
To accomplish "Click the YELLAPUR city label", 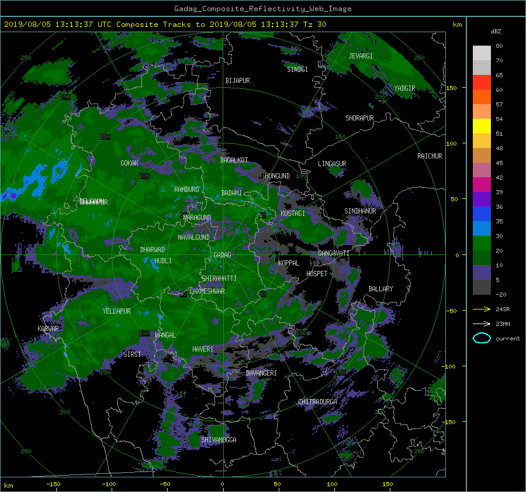I will (116, 311).
